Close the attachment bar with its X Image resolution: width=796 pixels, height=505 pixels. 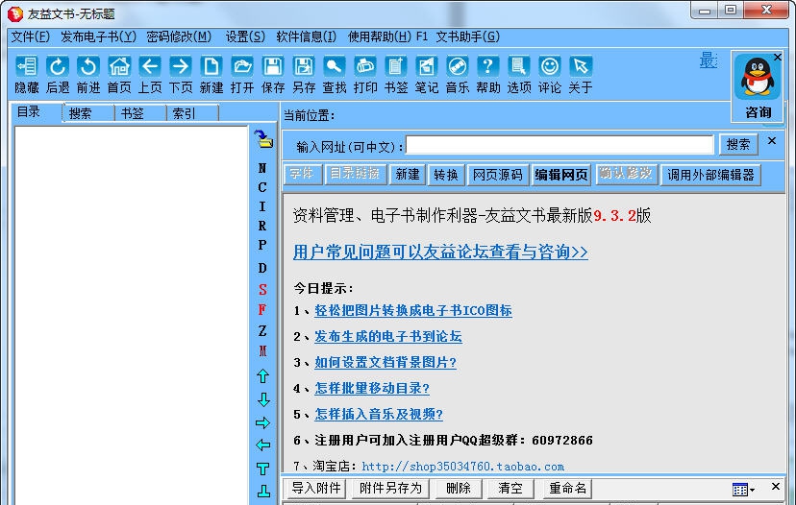point(775,486)
